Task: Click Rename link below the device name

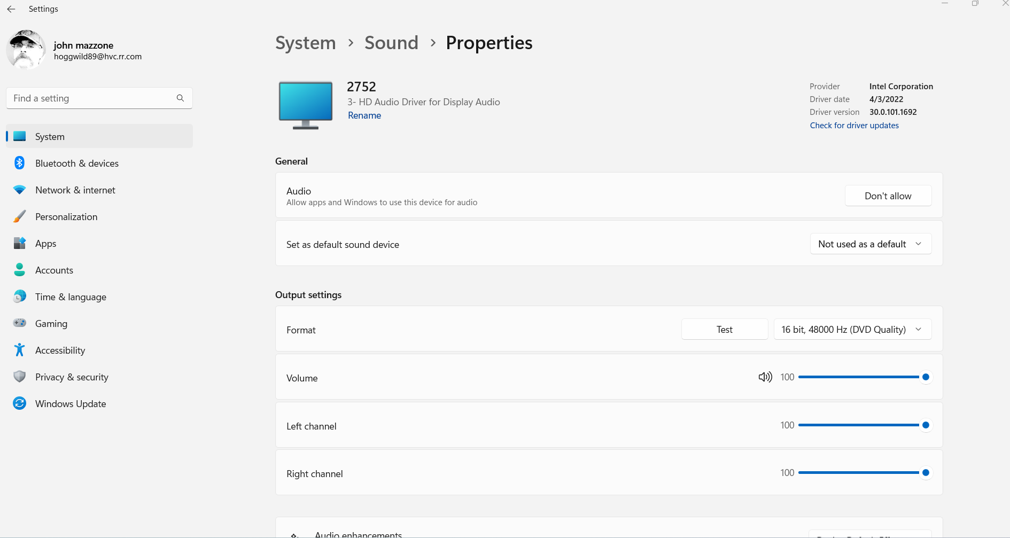Action: click(x=364, y=115)
